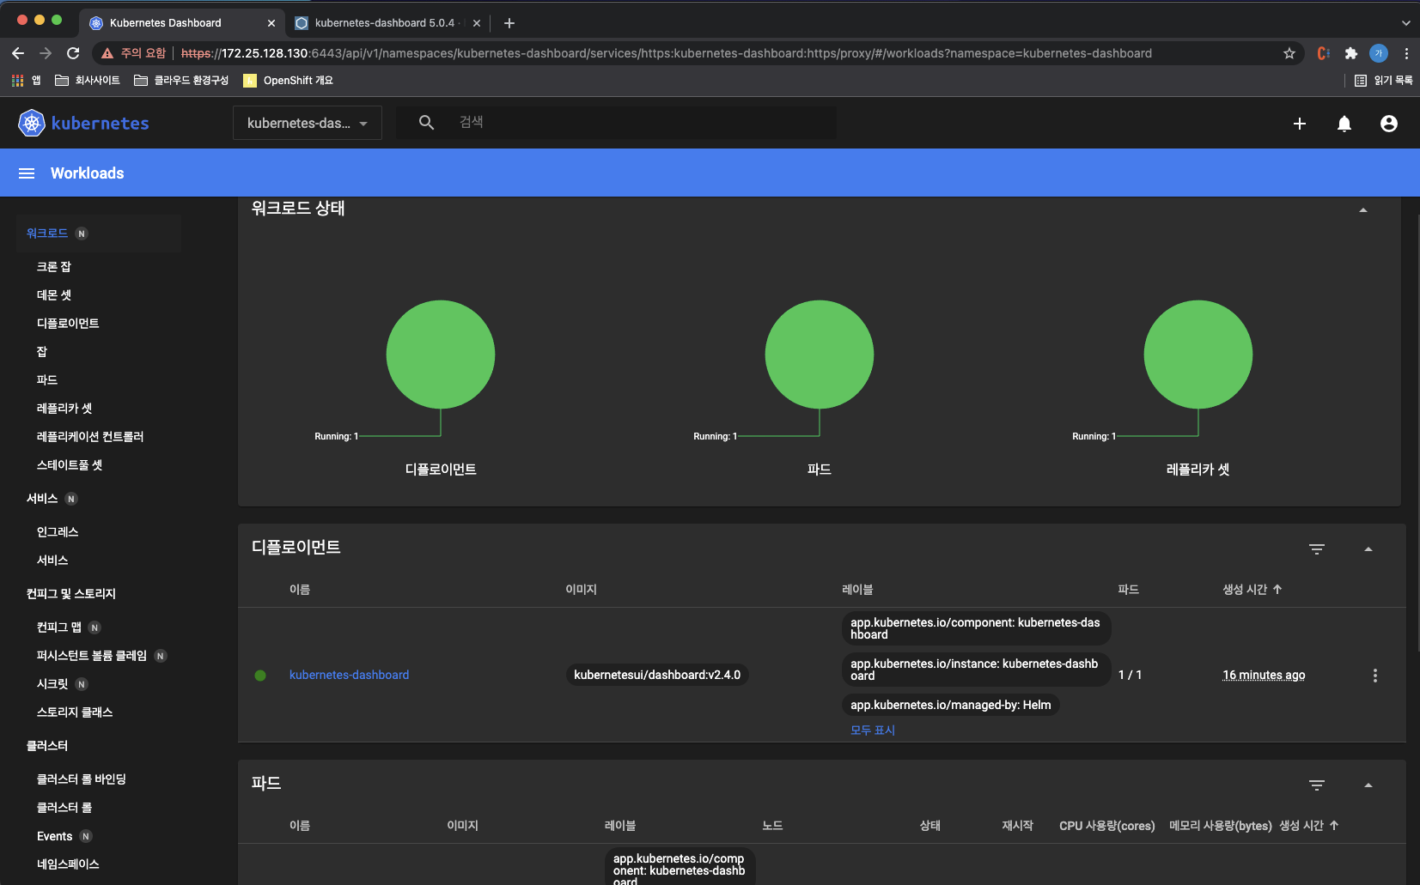The height and width of the screenshot is (885, 1420).
Task: Sort deployments by 생성 시간 arrow
Action: point(1277,590)
